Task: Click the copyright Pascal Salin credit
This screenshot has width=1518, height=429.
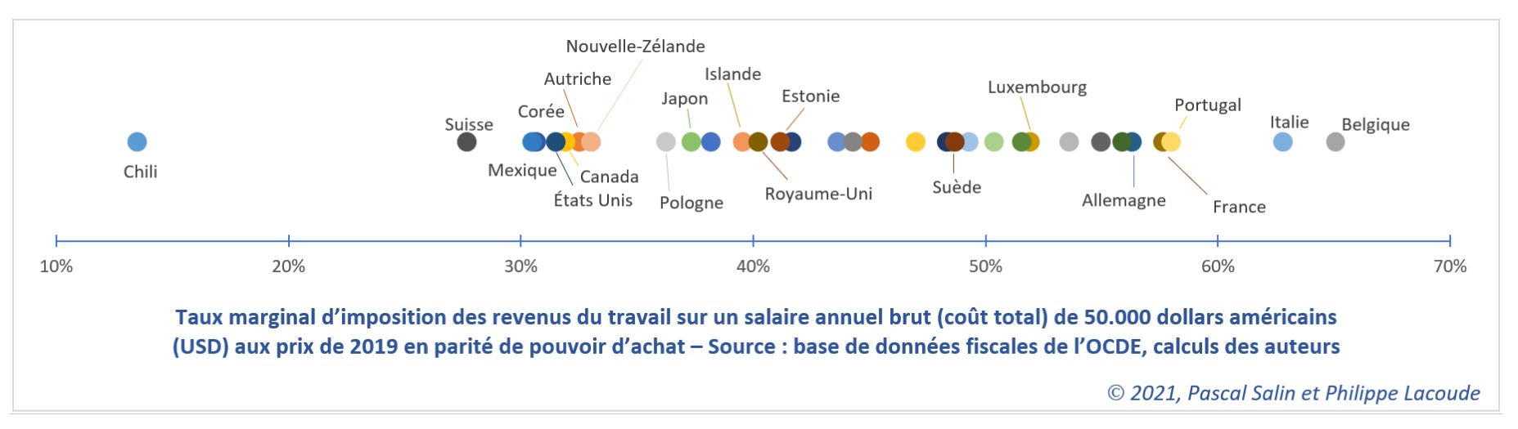Action: [1294, 393]
